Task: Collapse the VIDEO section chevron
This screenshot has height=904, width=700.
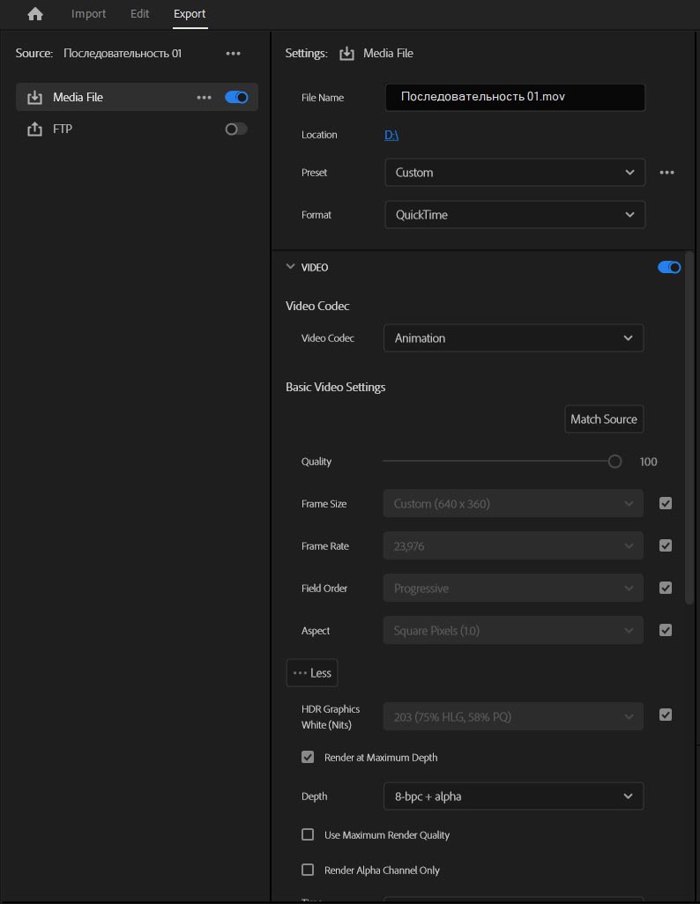Action: pyautogui.click(x=291, y=267)
